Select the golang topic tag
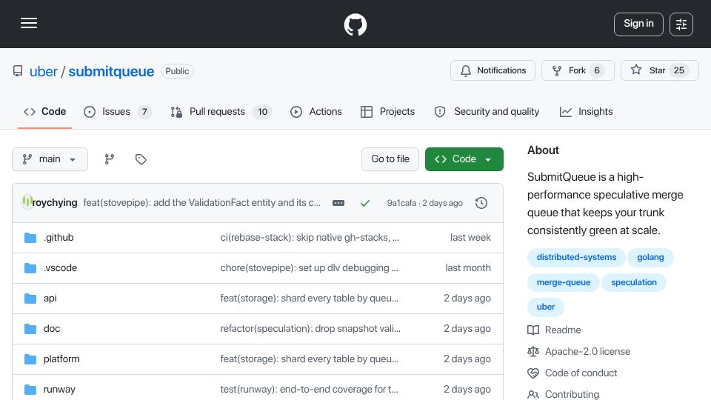This screenshot has width=711, height=400. pos(650,258)
